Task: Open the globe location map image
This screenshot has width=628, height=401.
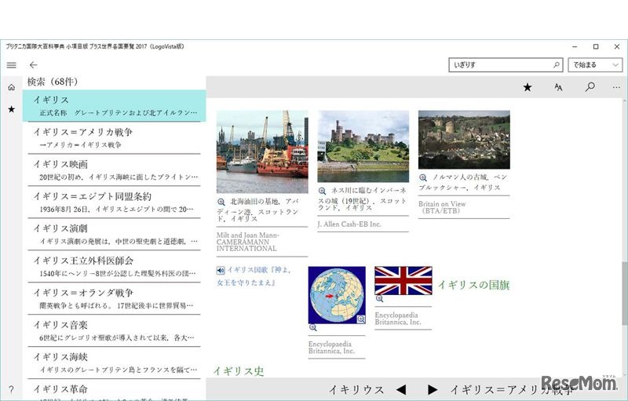Action: click(337, 295)
